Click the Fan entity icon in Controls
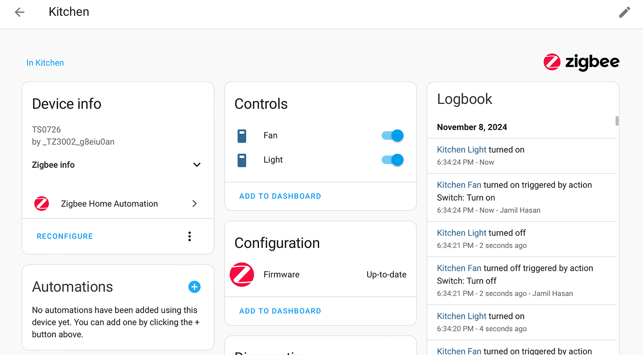Image resolution: width=643 pixels, height=355 pixels. tap(242, 136)
